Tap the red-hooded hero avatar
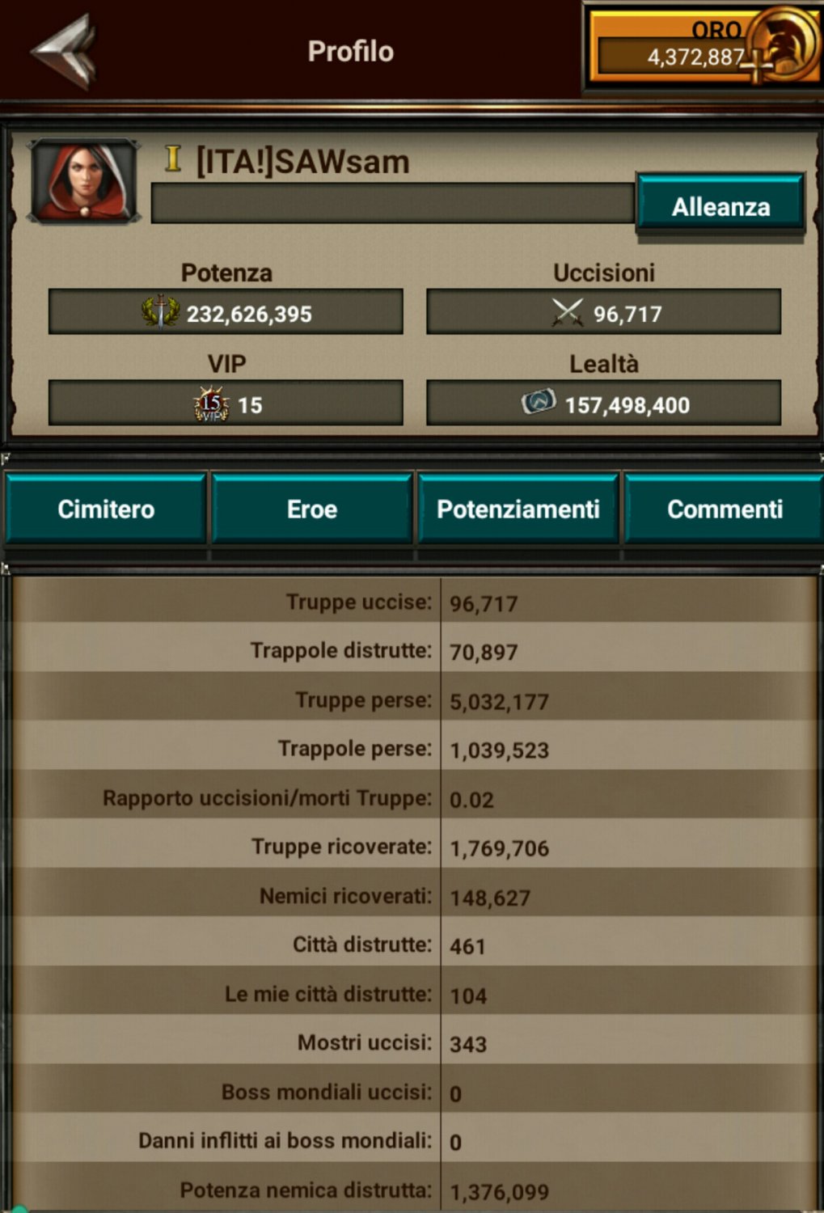The height and width of the screenshot is (1213, 824). (83, 181)
